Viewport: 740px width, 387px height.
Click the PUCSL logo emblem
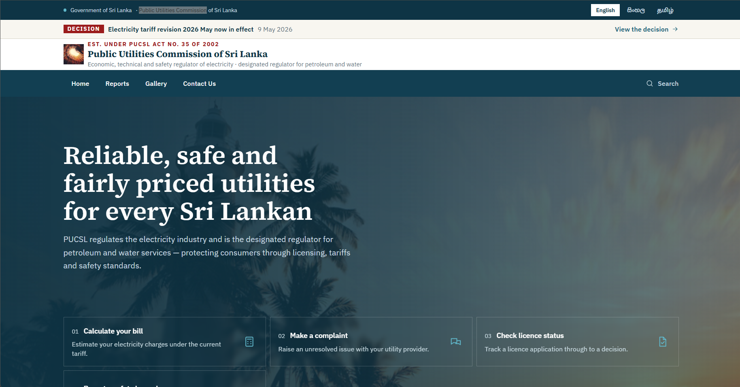click(x=74, y=54)
